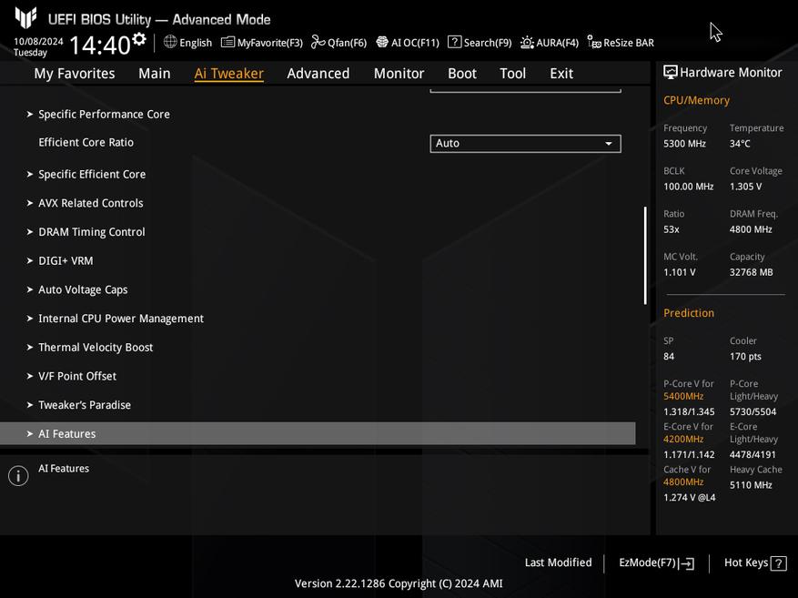Click the 5730/5504 P-Core Light/Heavy value

[753, 411]
